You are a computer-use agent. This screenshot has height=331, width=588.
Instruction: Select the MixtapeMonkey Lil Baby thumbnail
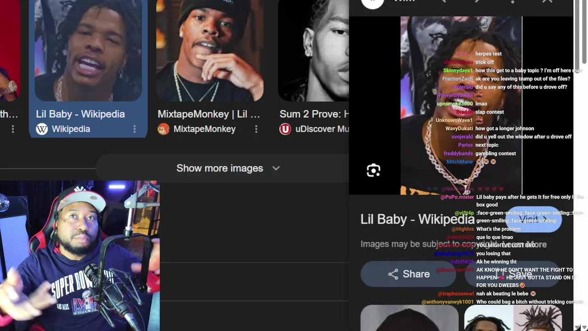[x=210, y=51]
